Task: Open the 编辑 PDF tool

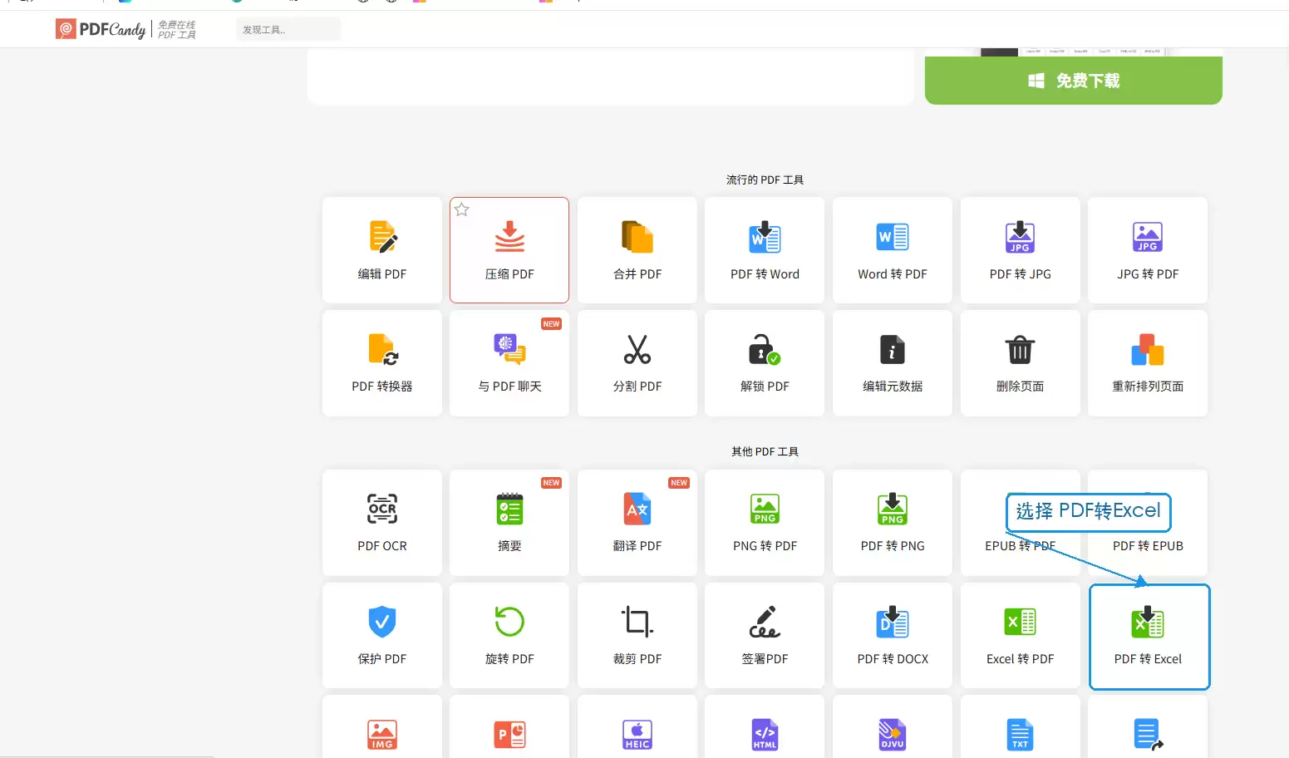Action: (x=382, y=250)
